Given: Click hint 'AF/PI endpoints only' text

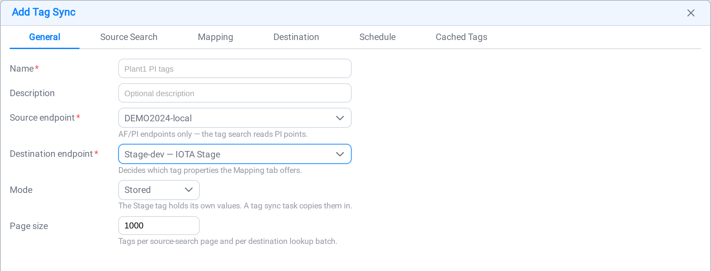Looking at the screenshot, I should (213, 134).
